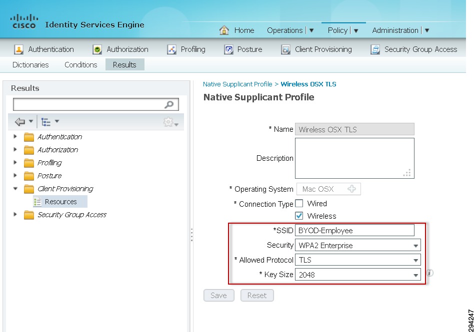Open the Client Provisioning policy tab

tap(323, 49)
